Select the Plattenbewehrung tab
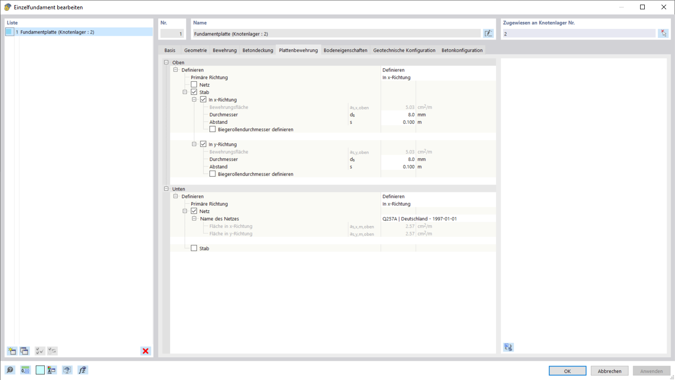Image resolution: width=675 pixels, height=380 pixels. pyautogui.click(x=298, y=50)
